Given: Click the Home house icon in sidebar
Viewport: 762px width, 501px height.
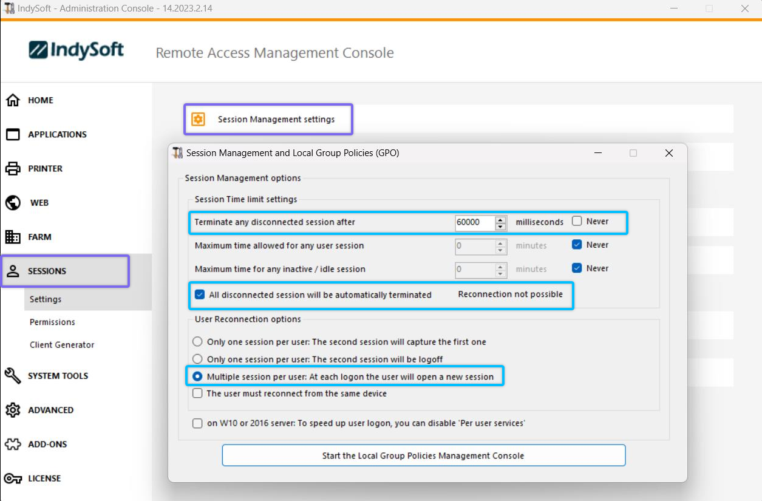Looking at the screenshot, I should [x=13, y=100].
